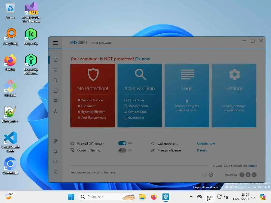Go to Overview home sidebar icon
Image resolution: width=271 pixels, height=203 pixels.
click(56, 60)
